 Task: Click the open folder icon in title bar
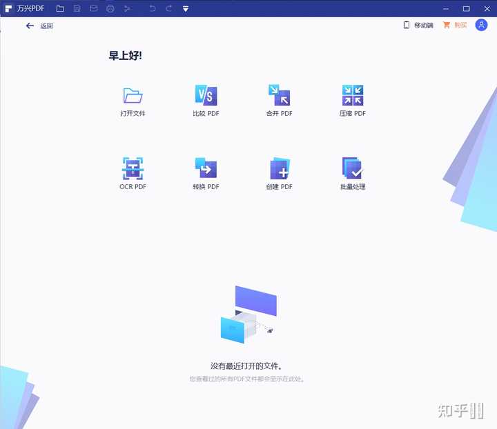tap(60, 8)
